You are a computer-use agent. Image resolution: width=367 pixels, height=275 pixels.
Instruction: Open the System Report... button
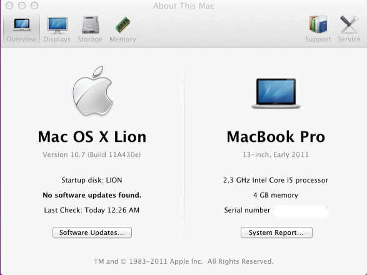(x=276, y=232)
